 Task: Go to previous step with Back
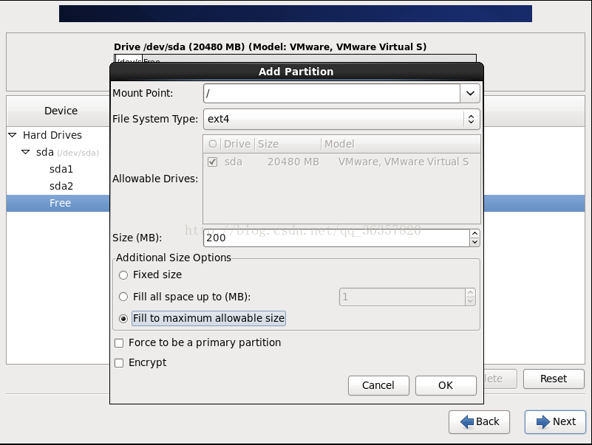pos(480,422)
